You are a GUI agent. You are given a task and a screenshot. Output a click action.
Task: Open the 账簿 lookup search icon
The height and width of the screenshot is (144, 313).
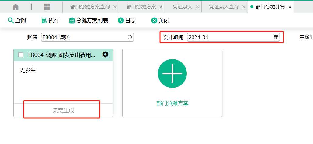tap(130, 37)
